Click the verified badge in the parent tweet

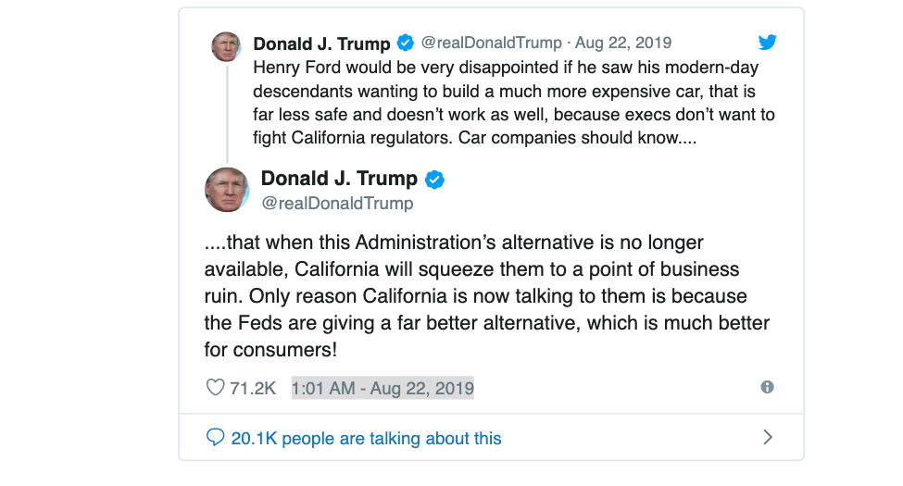click(x=406, y=44)
